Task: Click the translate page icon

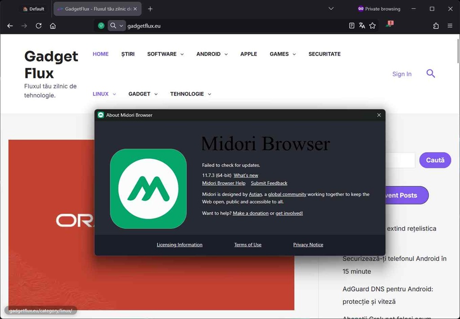Action: (x=362, y=26)
